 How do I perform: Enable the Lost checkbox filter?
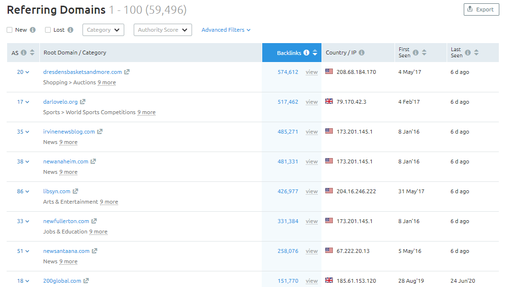click(x=48, y=30)
